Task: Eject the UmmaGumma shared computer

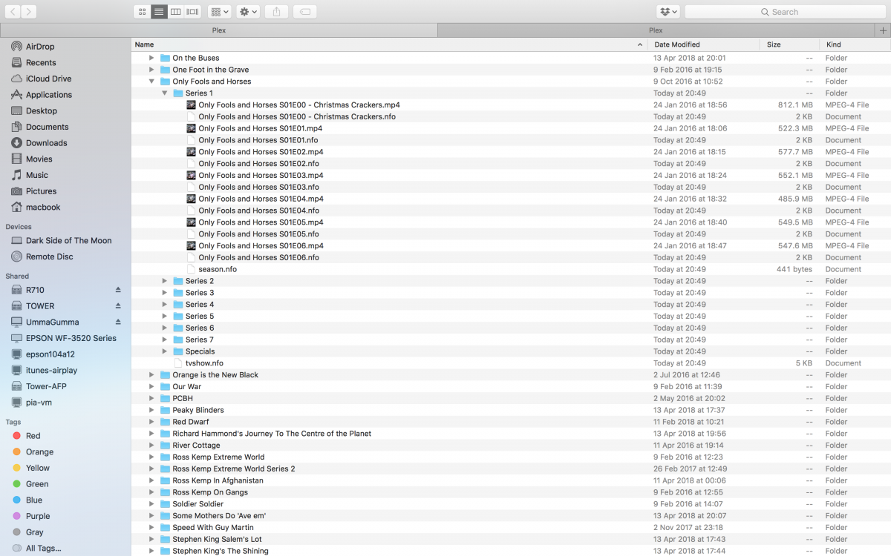Action: [118, 322]
